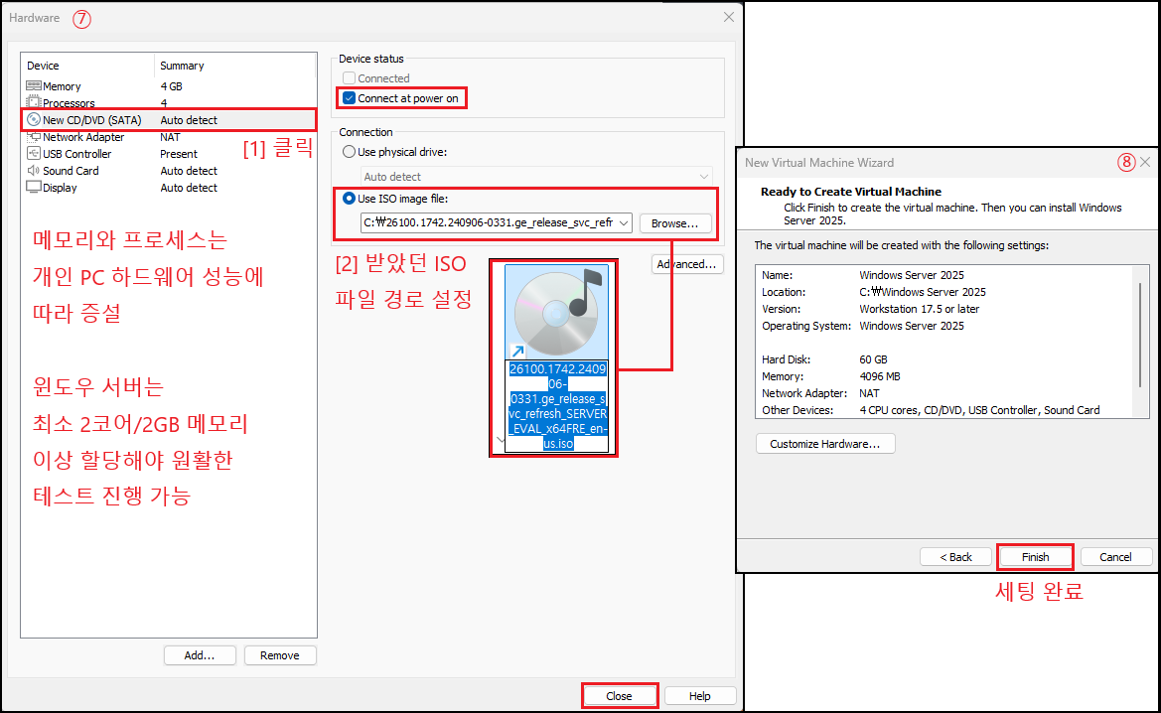Click the Workstation 17.5 or later value

919,309
